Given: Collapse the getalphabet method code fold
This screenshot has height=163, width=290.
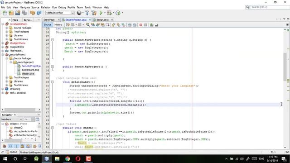Looking at the screenshot, I should click(x=53, y=82).
